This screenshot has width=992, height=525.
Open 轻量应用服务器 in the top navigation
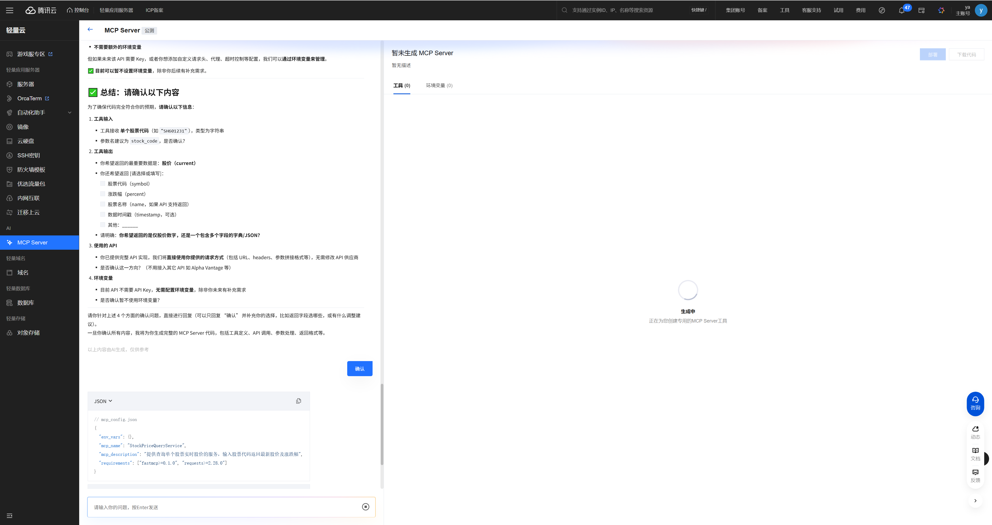click(x=116, y=10)
